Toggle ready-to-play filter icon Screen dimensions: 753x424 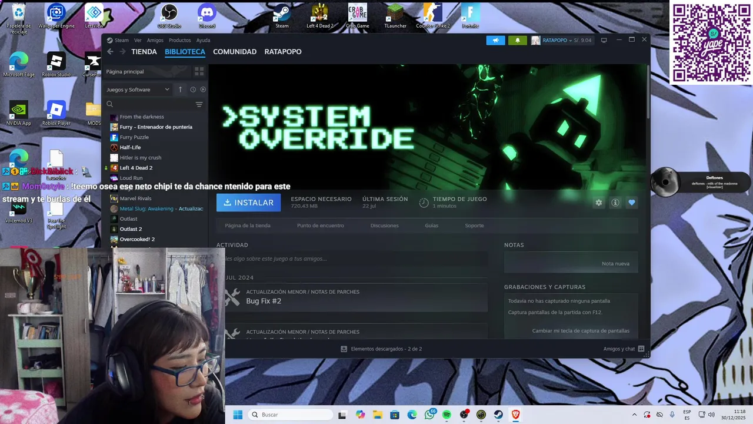tap(203, 90)
